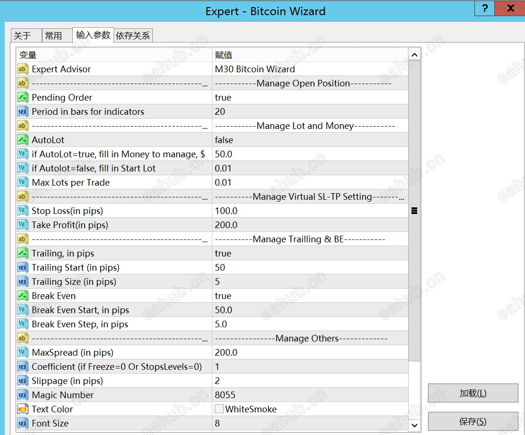Click the value M30 Bitcoin Wizard

point(255,69)
